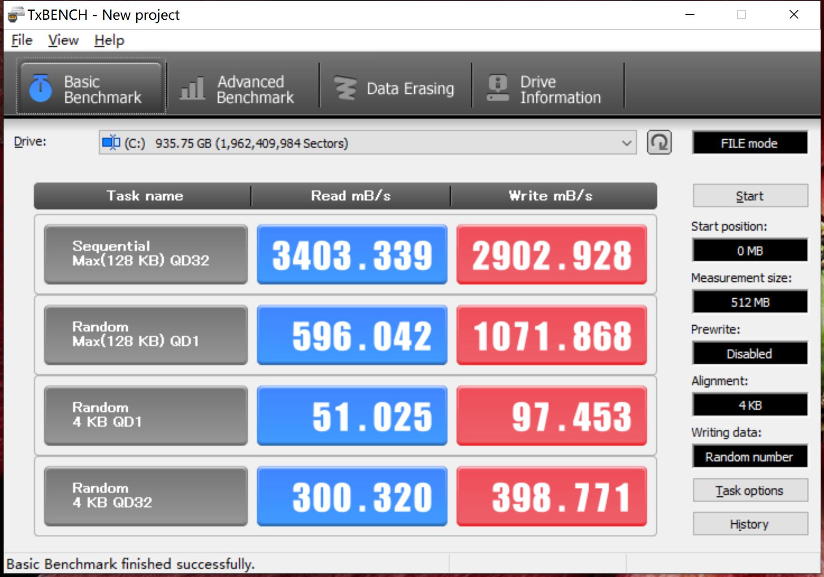Click the Basic Benchmark stopwatch icon

click(40, 88)
